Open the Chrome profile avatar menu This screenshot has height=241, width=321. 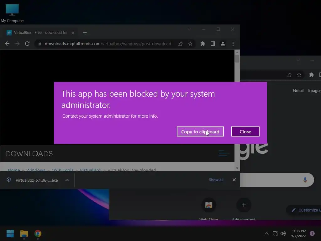click(223, 44)
